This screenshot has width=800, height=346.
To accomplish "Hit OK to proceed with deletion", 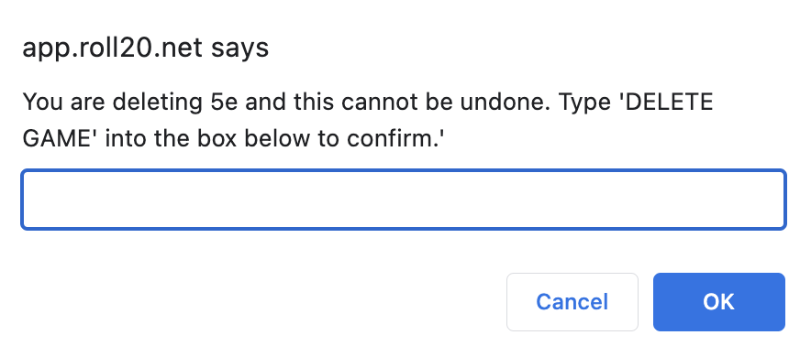I will (x=719, y=302).
